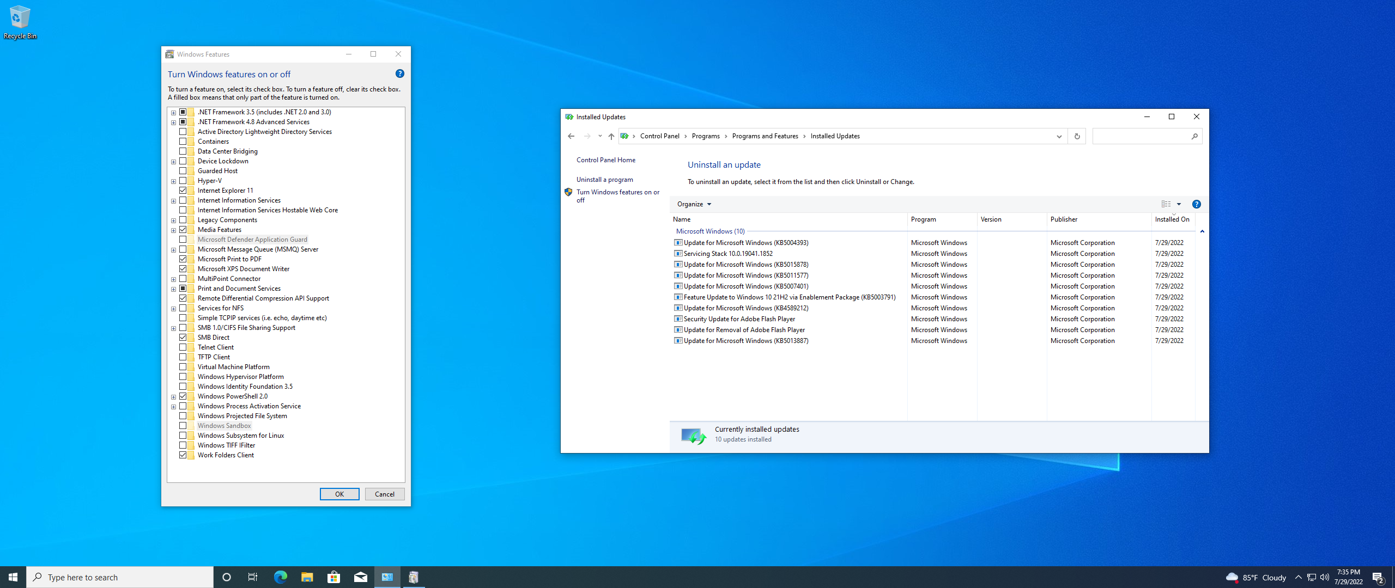Viewport: 1395px width, 588px height.
Task: Switch to Windows Features taskbar item
Action: [x=414, y=577]
